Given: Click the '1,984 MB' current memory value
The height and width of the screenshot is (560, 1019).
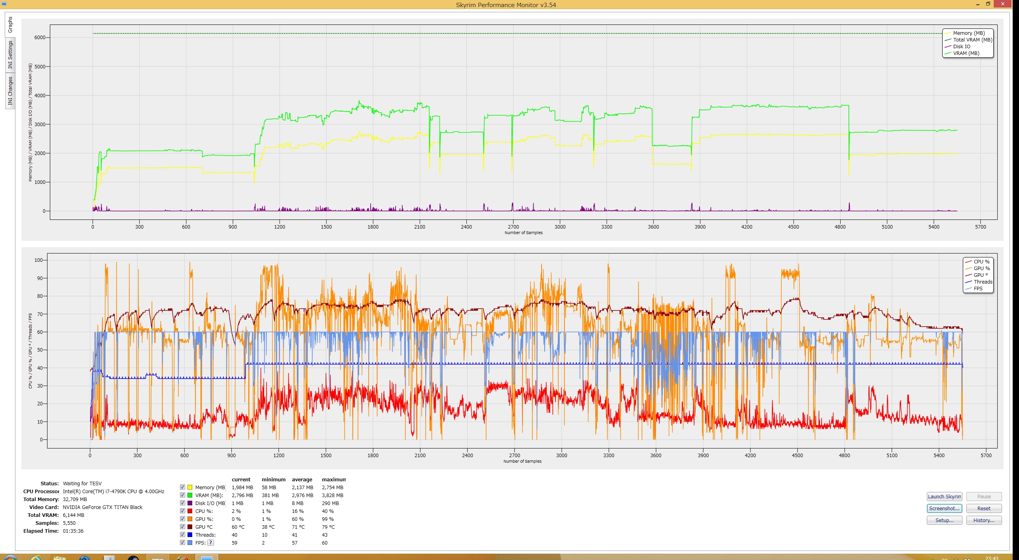Looking at the screenshot, I should [242, 488].
